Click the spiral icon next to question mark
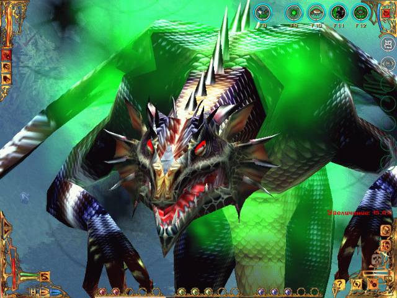This screenshot has height=298, width=397. tap(357, 284)
